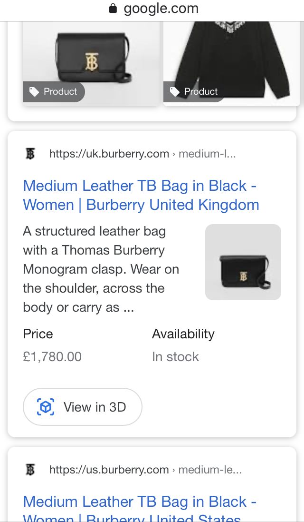Open the https://uk.burberry.com URL

tap(109, 154)
